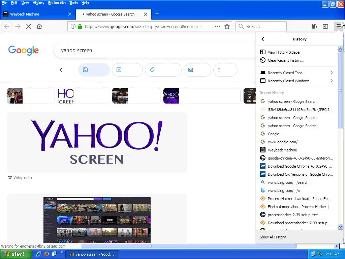Open the Tools menu
This screenshot has height=259, width=345.
[x=73, y=3]
